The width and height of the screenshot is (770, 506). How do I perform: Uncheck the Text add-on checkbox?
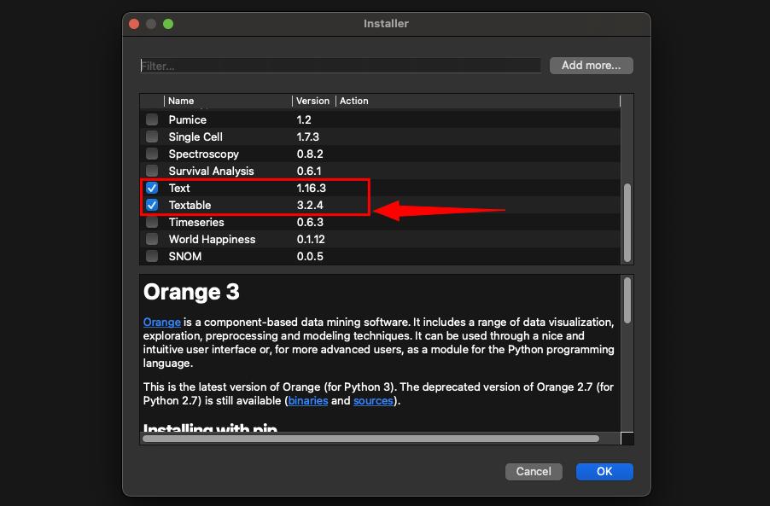pyautogui.click(x=152, y=188)
